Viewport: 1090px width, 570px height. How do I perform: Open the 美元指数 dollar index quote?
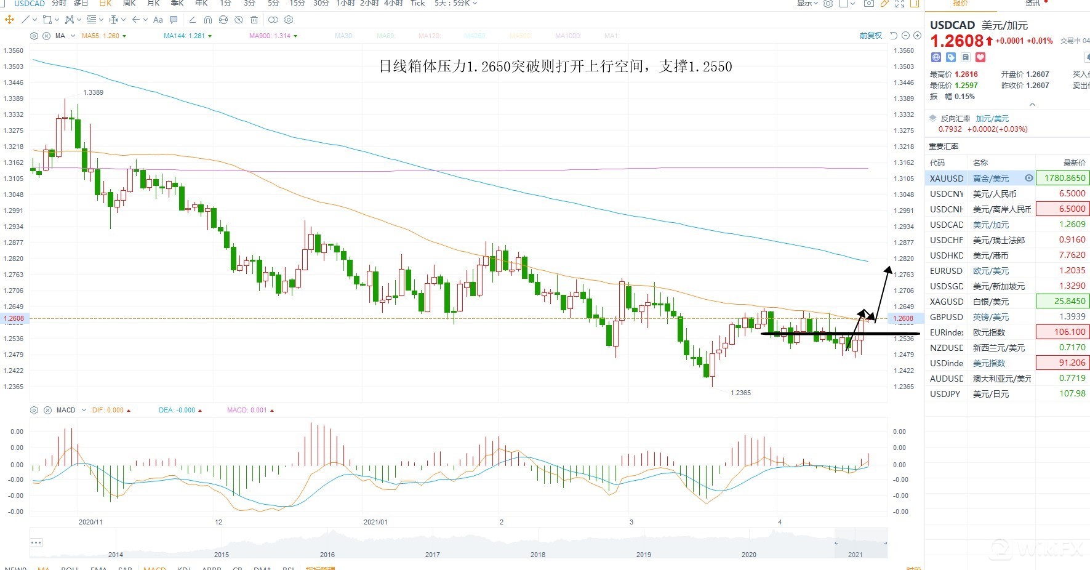click(x=989, y=363)
